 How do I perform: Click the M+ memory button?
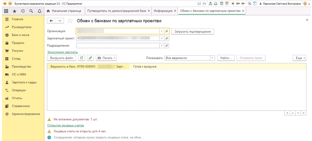pos(238,4)
